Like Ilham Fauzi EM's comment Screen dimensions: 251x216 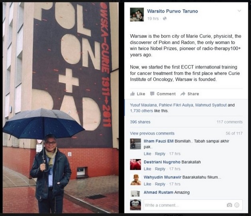click(x=147, y=154)
